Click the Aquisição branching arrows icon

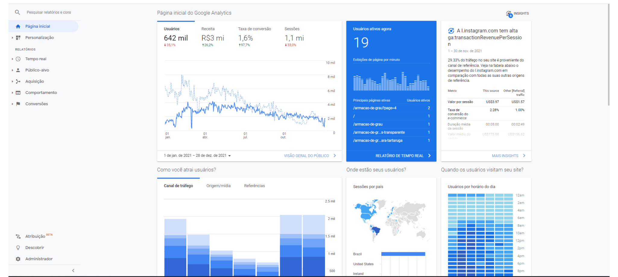click(x=18, y=81)
